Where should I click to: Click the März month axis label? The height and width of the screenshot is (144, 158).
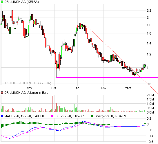[x=128, y=88]
